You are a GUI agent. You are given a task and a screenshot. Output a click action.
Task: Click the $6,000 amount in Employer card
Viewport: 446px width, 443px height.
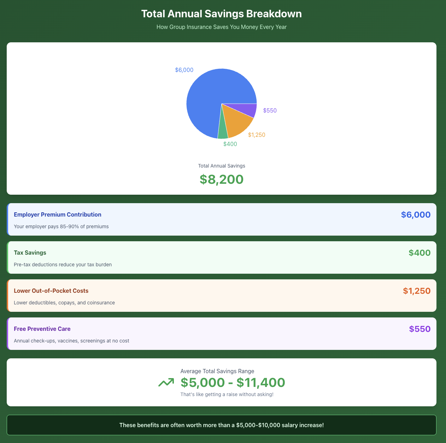coord(416,214)
